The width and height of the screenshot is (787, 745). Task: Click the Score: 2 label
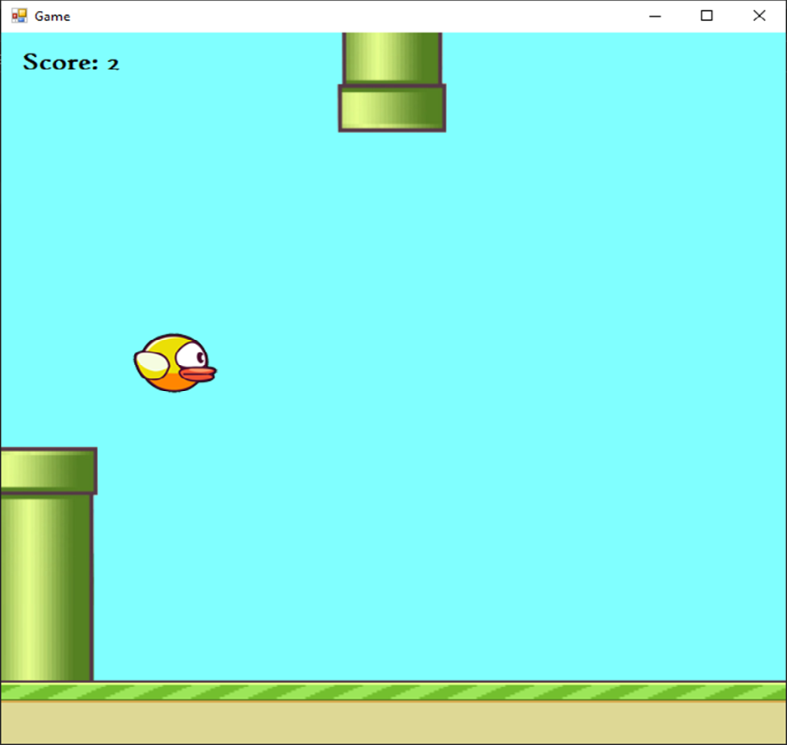(71, 62)
